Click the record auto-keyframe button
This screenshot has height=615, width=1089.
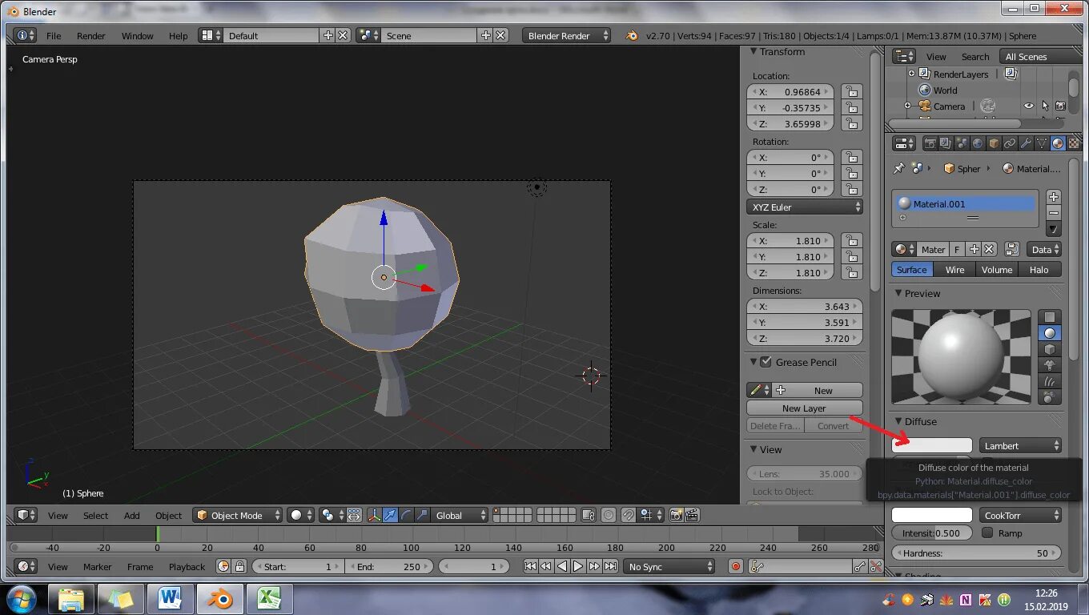point(736,567)
